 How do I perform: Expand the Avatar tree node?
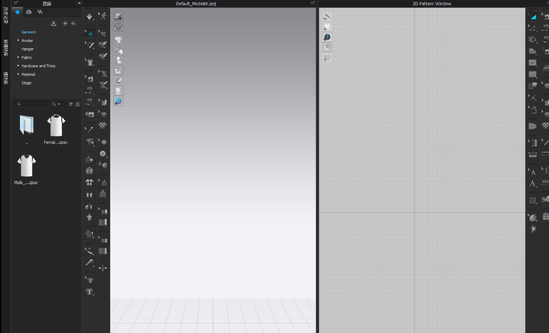19,40
